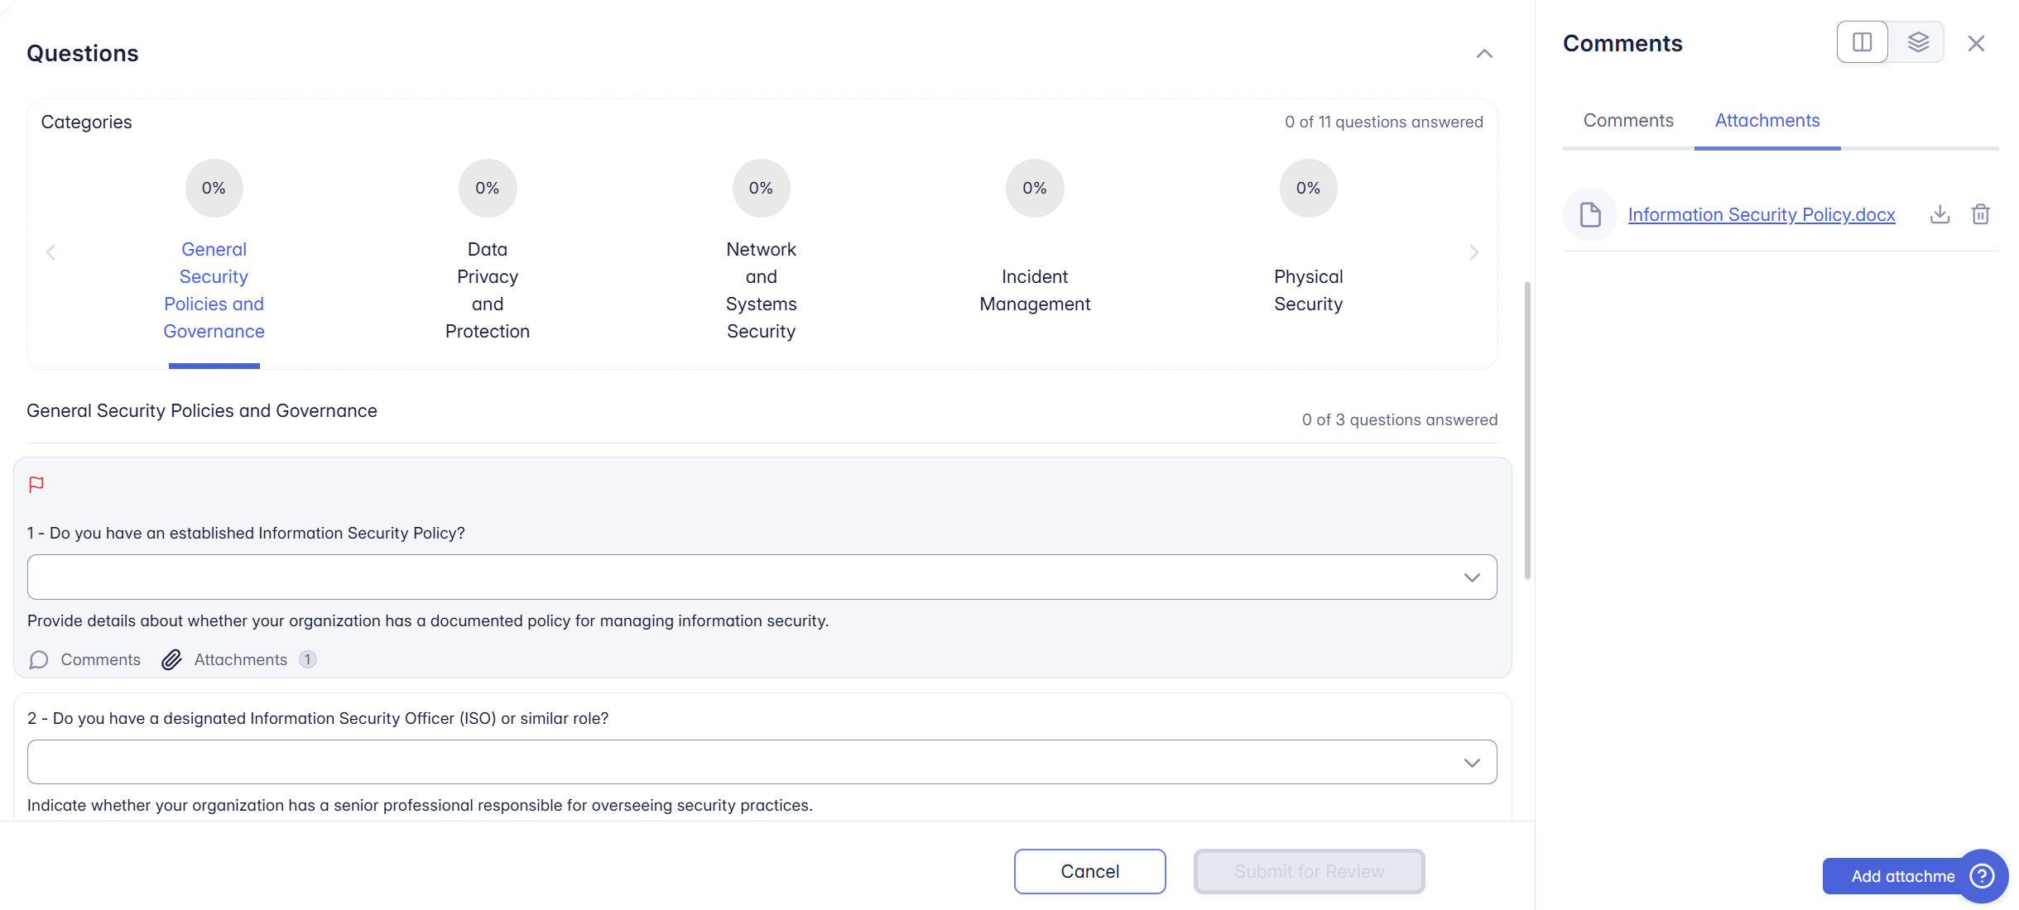The height and width of the screenshot is (910, 2019).
Task: Switch to the Attachments tab
Action: pos(1767,121)
